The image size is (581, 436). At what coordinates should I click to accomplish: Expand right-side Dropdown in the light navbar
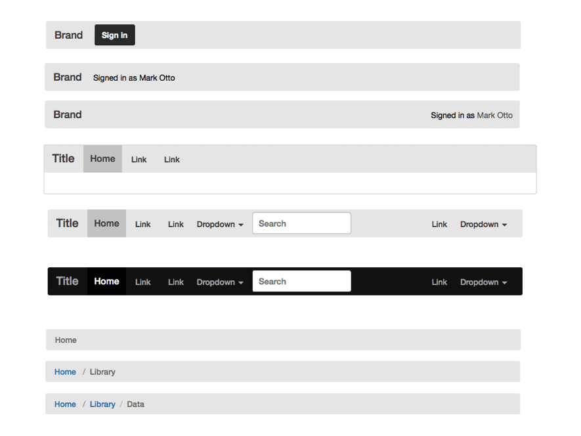[x=484, y=225]
